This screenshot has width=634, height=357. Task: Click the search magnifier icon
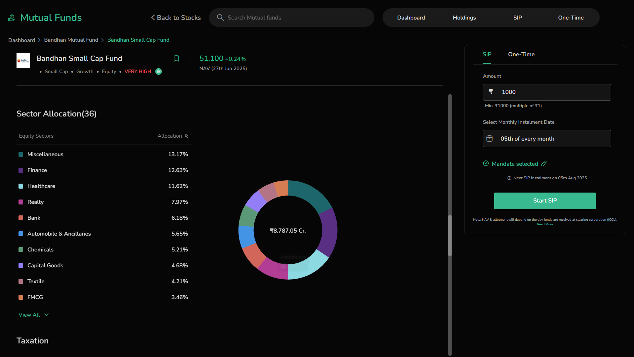(220, 18)
